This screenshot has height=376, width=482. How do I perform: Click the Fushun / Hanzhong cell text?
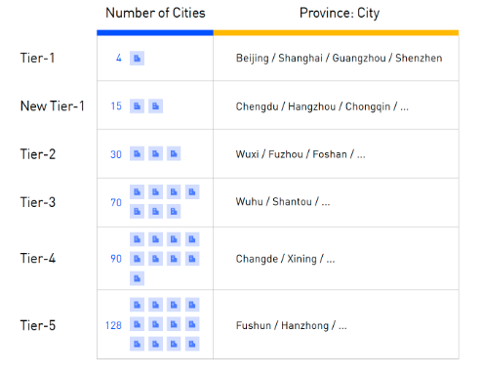click(292, 325)
